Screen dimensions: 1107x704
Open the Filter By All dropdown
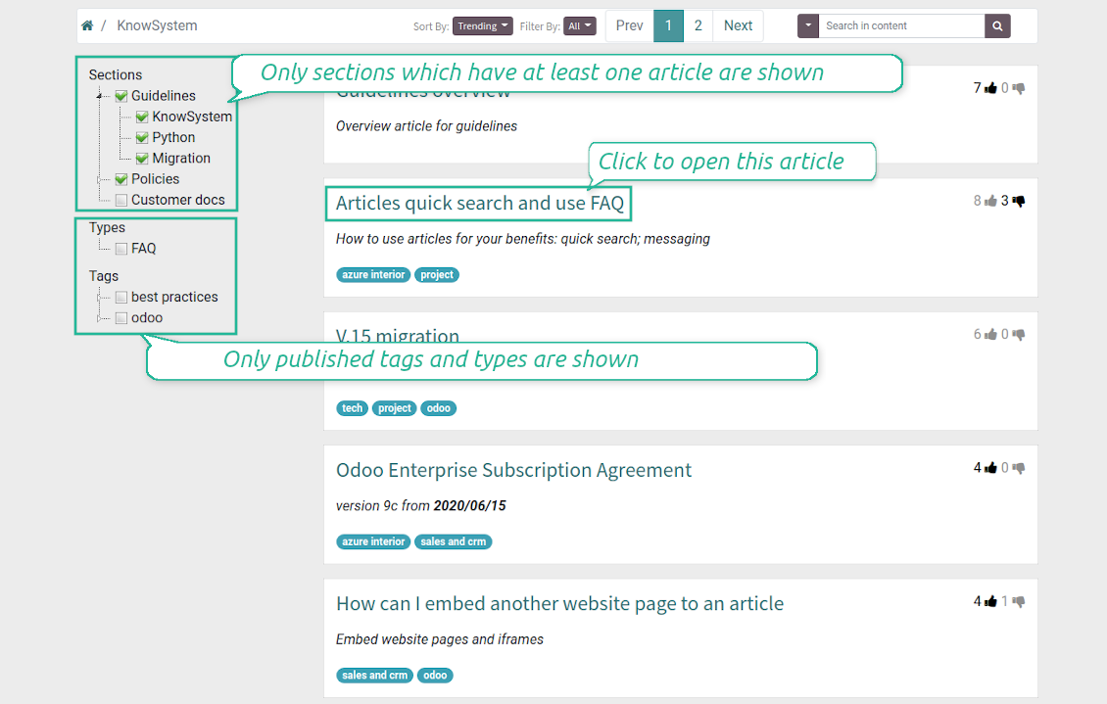pyautogui.click(x=580, y=26)
